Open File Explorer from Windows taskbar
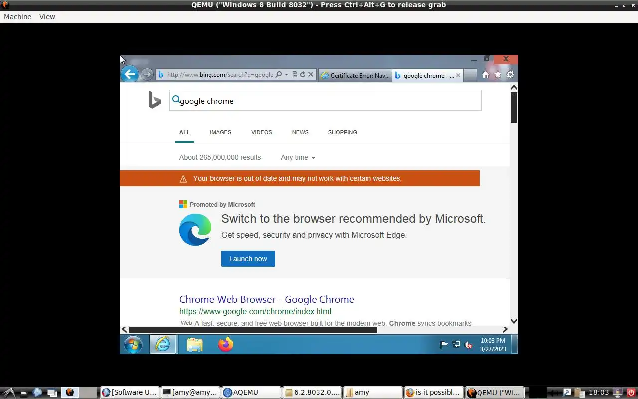The image size is (638, 399). 195,344
